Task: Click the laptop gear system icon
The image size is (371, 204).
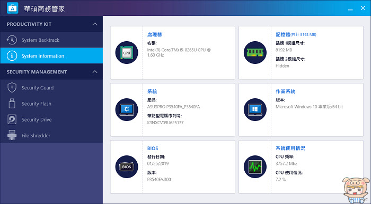Action: pos(127,110)
